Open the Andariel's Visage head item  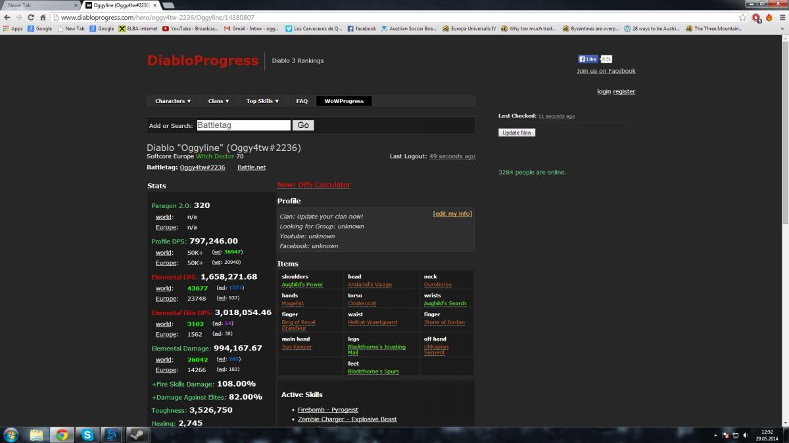point(370,285)
